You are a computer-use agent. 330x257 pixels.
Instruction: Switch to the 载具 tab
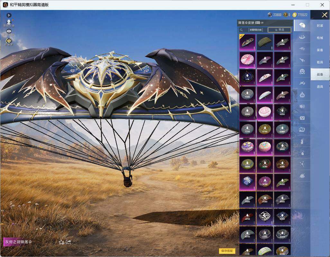point(320,62)
